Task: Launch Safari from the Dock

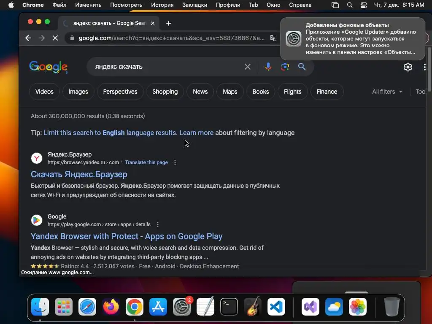Action: point(87,307)
